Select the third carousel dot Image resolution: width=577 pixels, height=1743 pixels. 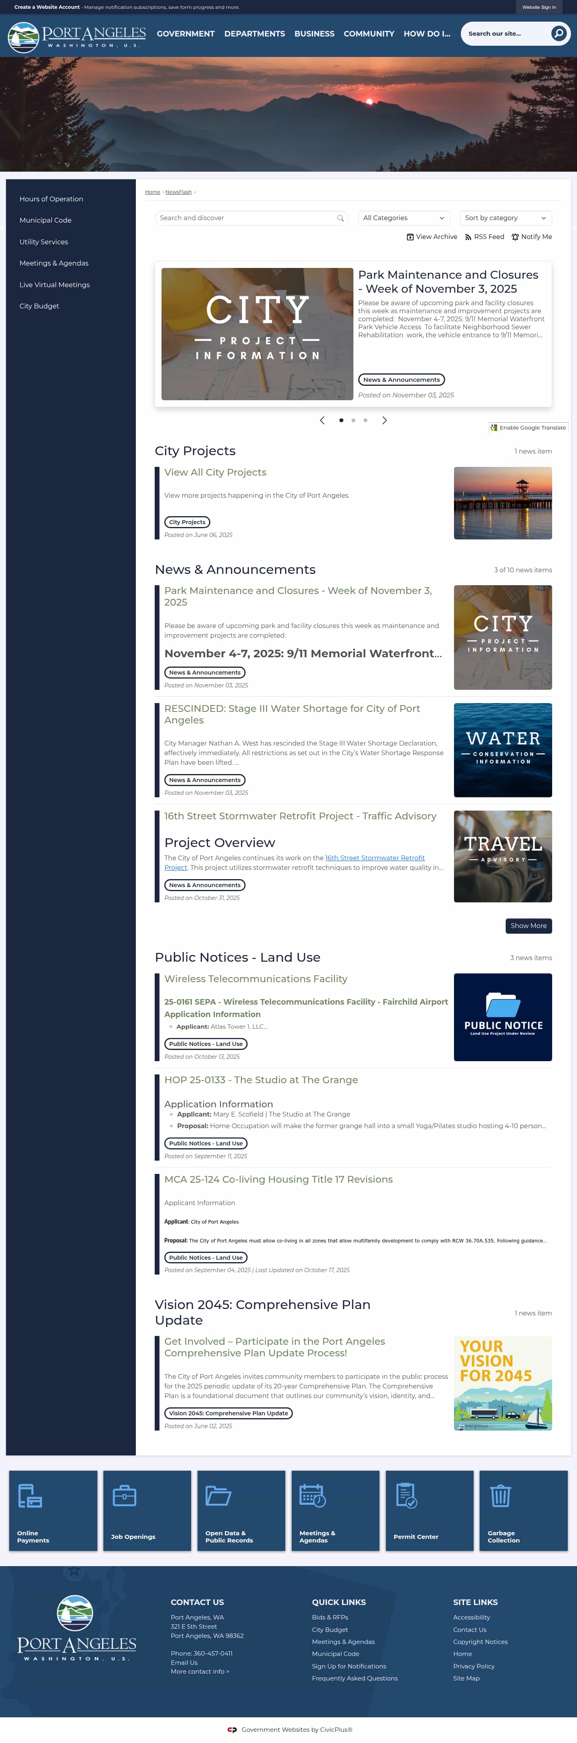click(x=365, y=420)
